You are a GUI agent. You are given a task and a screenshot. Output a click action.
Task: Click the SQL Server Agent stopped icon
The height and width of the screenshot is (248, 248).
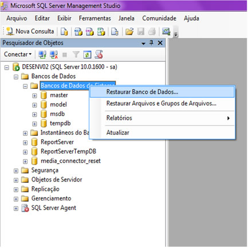(x=25, y=208)
